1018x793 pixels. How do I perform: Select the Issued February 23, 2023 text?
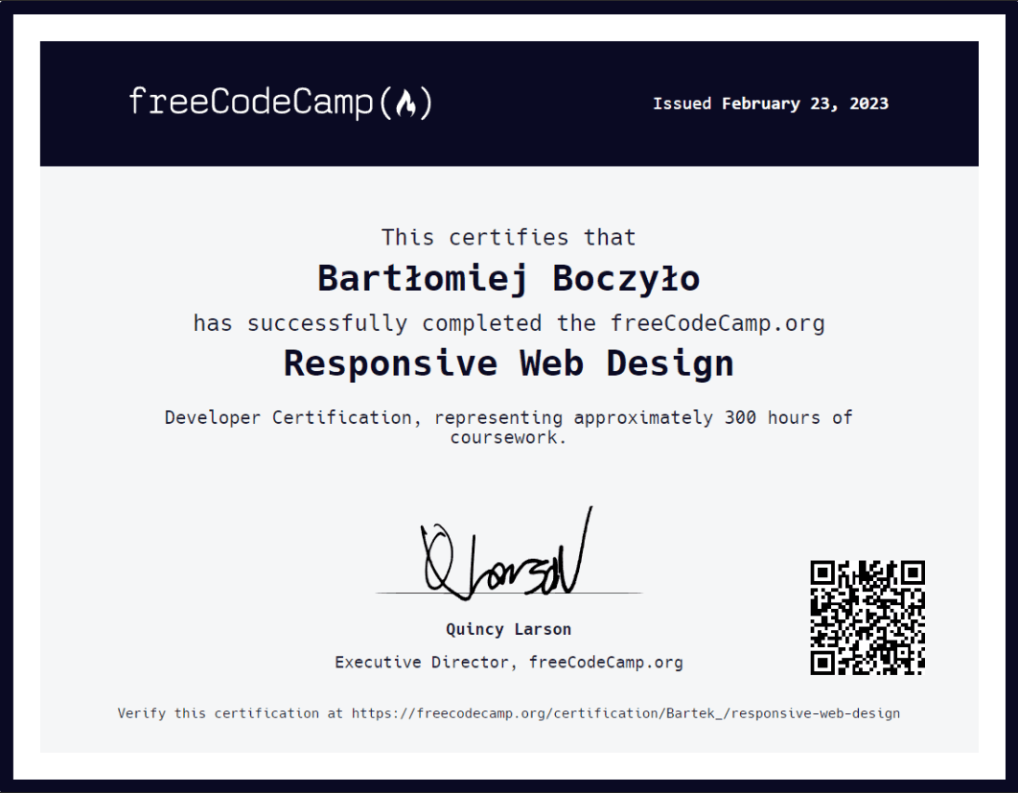(x=771, y=104)
